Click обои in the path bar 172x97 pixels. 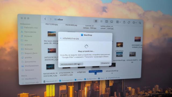101,78
